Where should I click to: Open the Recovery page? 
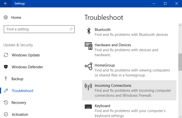click(19, 103)
